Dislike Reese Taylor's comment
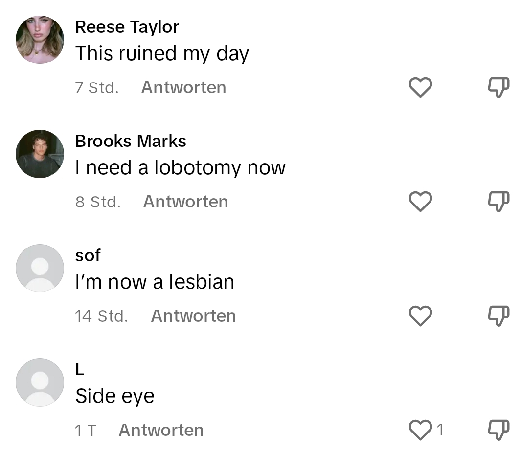522x454 pixels. click(x=499, y=87)
